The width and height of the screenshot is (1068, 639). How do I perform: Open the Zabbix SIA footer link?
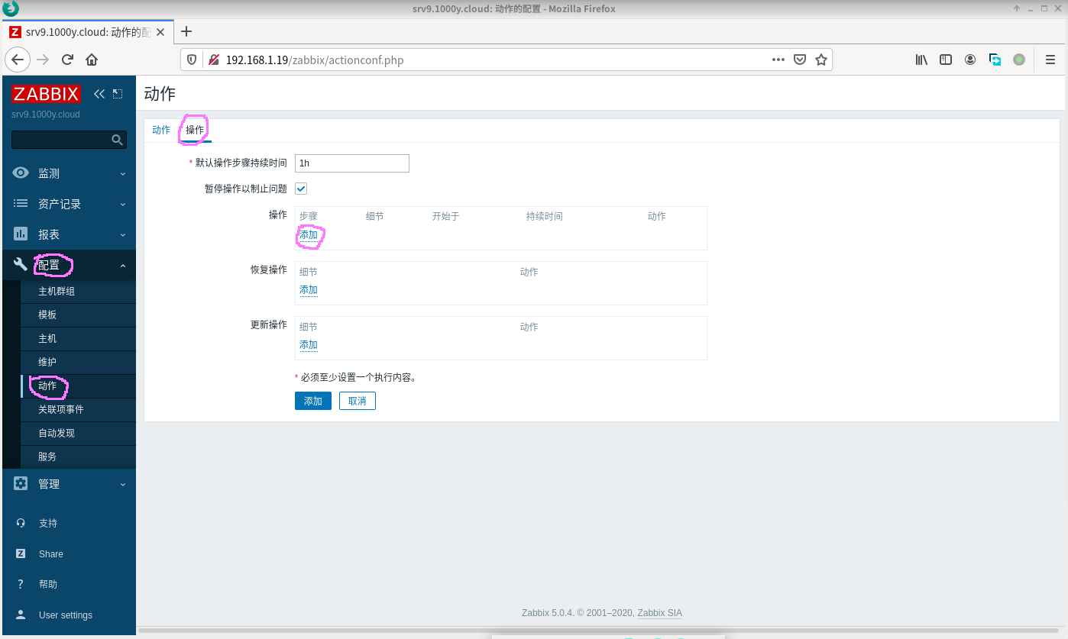tap(660, 613)
